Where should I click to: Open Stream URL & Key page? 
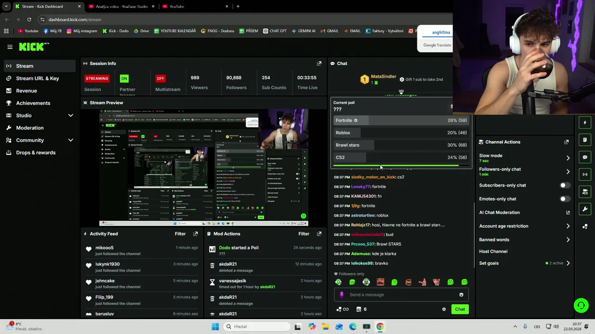38,78
